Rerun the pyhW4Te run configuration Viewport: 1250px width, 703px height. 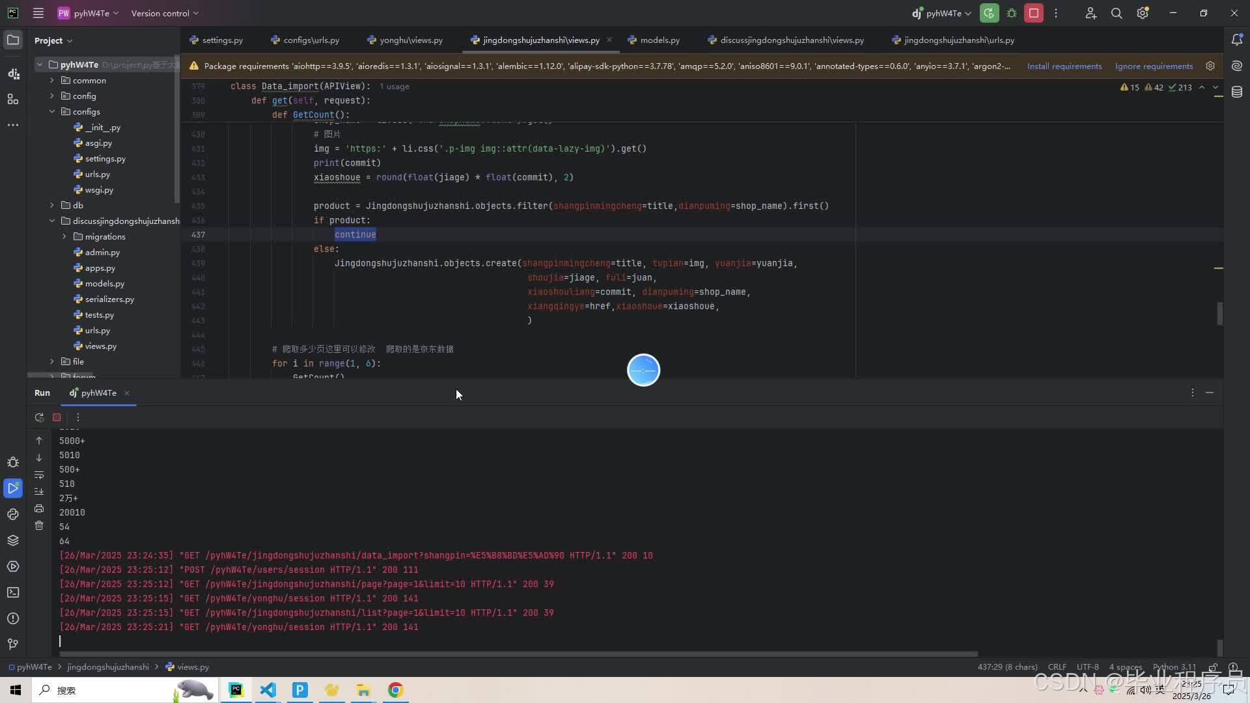click(39, 417)
